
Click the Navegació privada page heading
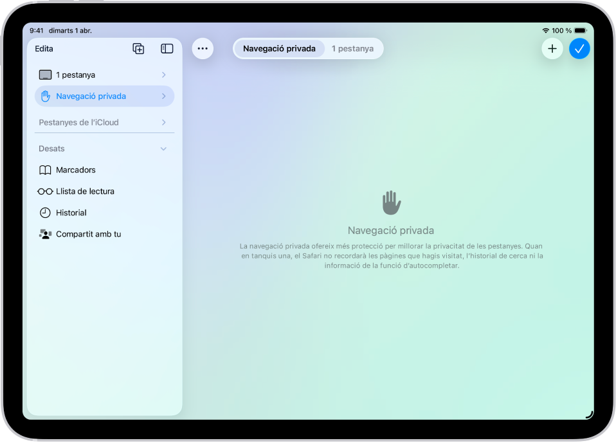point(391,231)
